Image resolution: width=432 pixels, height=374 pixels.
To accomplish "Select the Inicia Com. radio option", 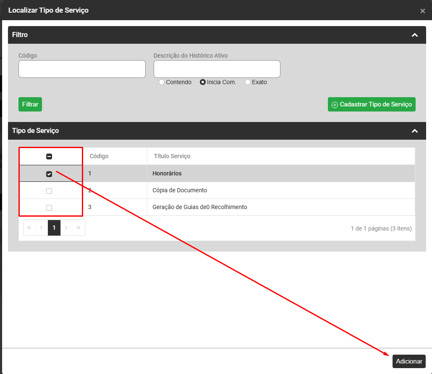I will (x=203, y=82).
